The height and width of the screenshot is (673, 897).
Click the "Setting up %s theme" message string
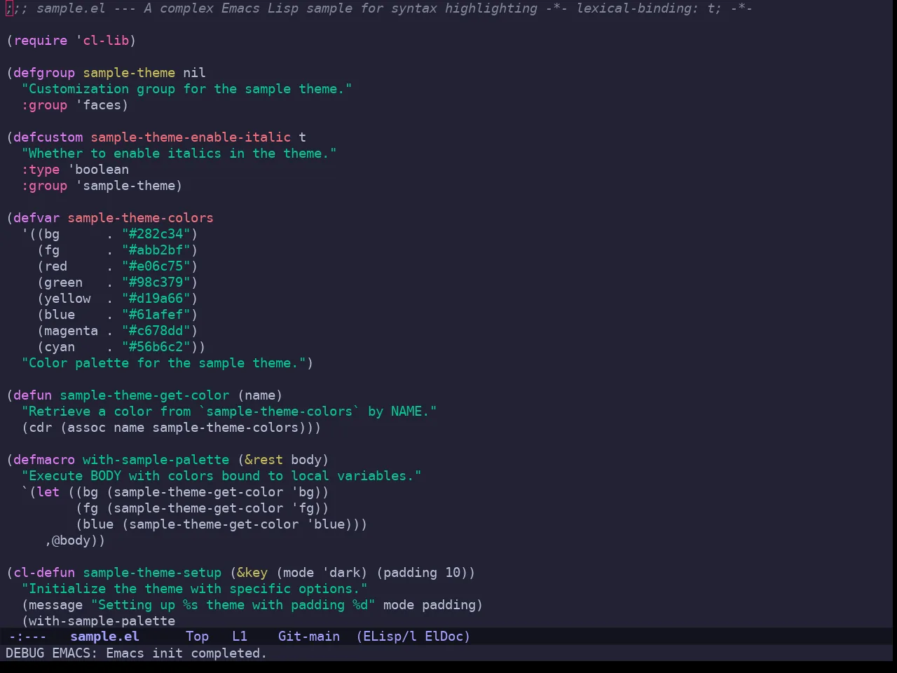pyautogui.click(x=233, y=605)
